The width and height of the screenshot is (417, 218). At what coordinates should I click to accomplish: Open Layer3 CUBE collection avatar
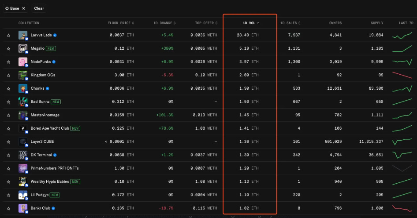pos(23,142)
